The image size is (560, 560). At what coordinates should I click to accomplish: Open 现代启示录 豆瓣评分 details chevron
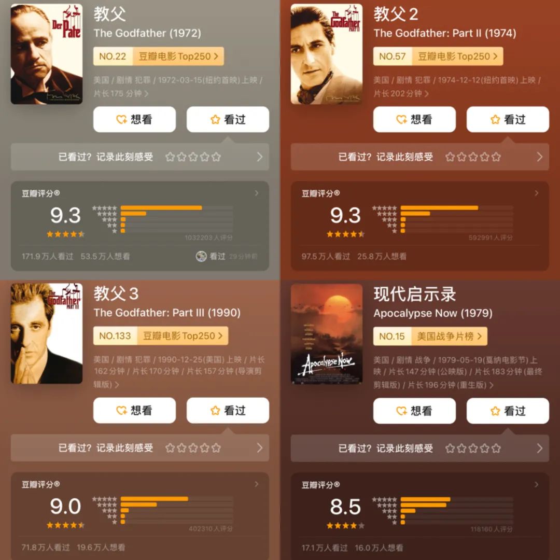click(x=537, y=485)
